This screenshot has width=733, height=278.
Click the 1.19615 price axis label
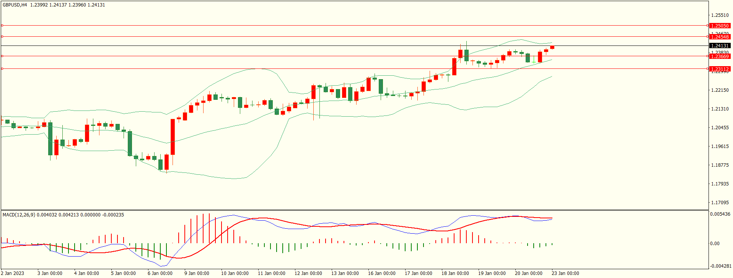(x=720, y=146)
